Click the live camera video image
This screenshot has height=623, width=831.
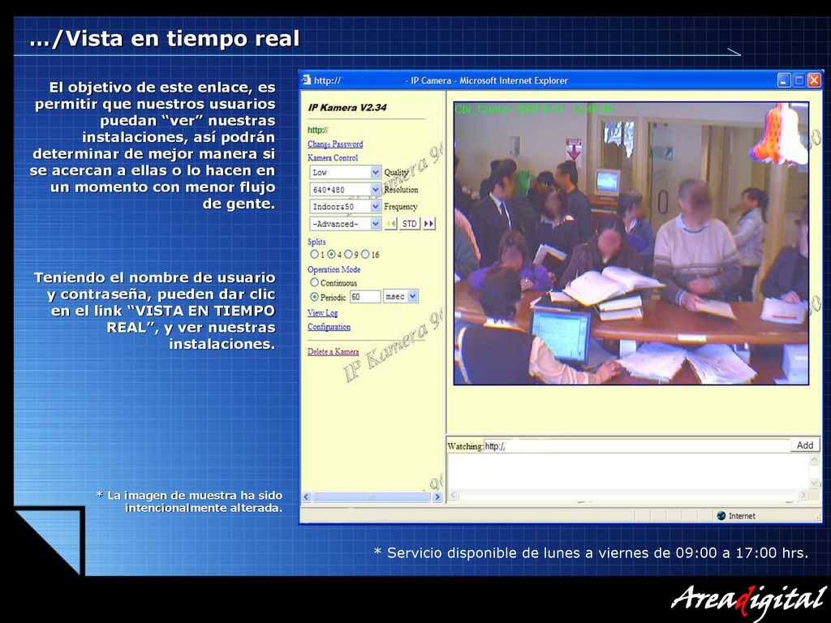click(x=631, y=243)
